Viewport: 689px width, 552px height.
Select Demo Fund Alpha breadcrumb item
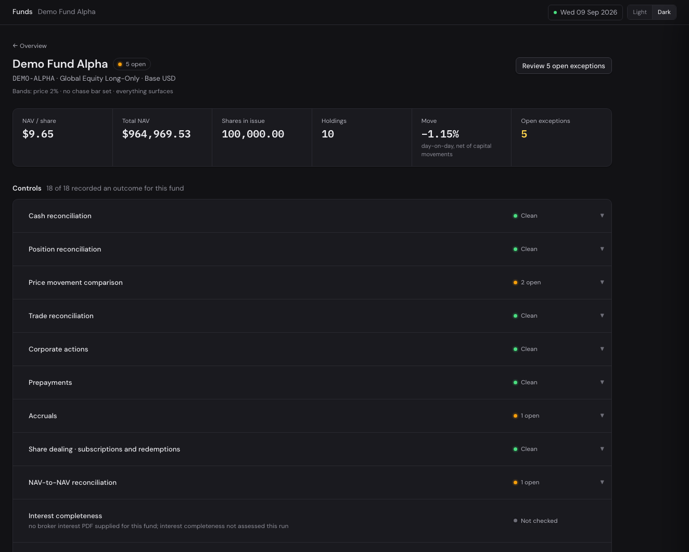(x=67, y=11)
